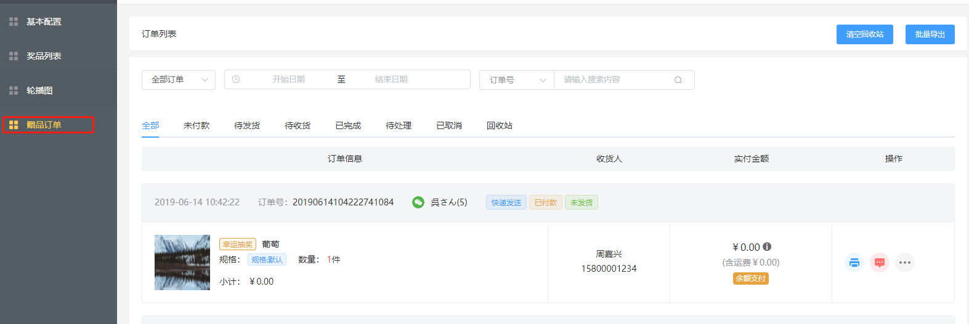Open the three-dots more actions menu

click(904, 263)
